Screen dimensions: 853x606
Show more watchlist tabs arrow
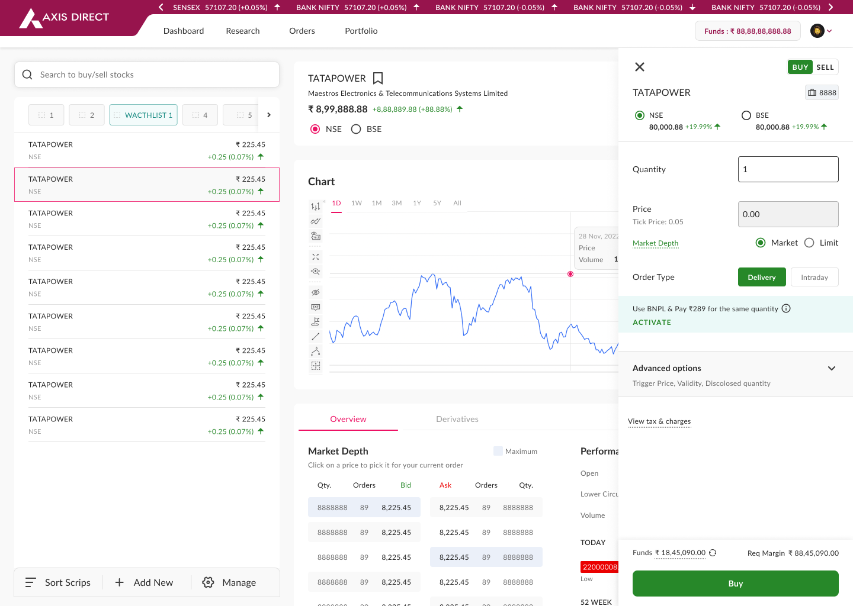pos(269,115)
